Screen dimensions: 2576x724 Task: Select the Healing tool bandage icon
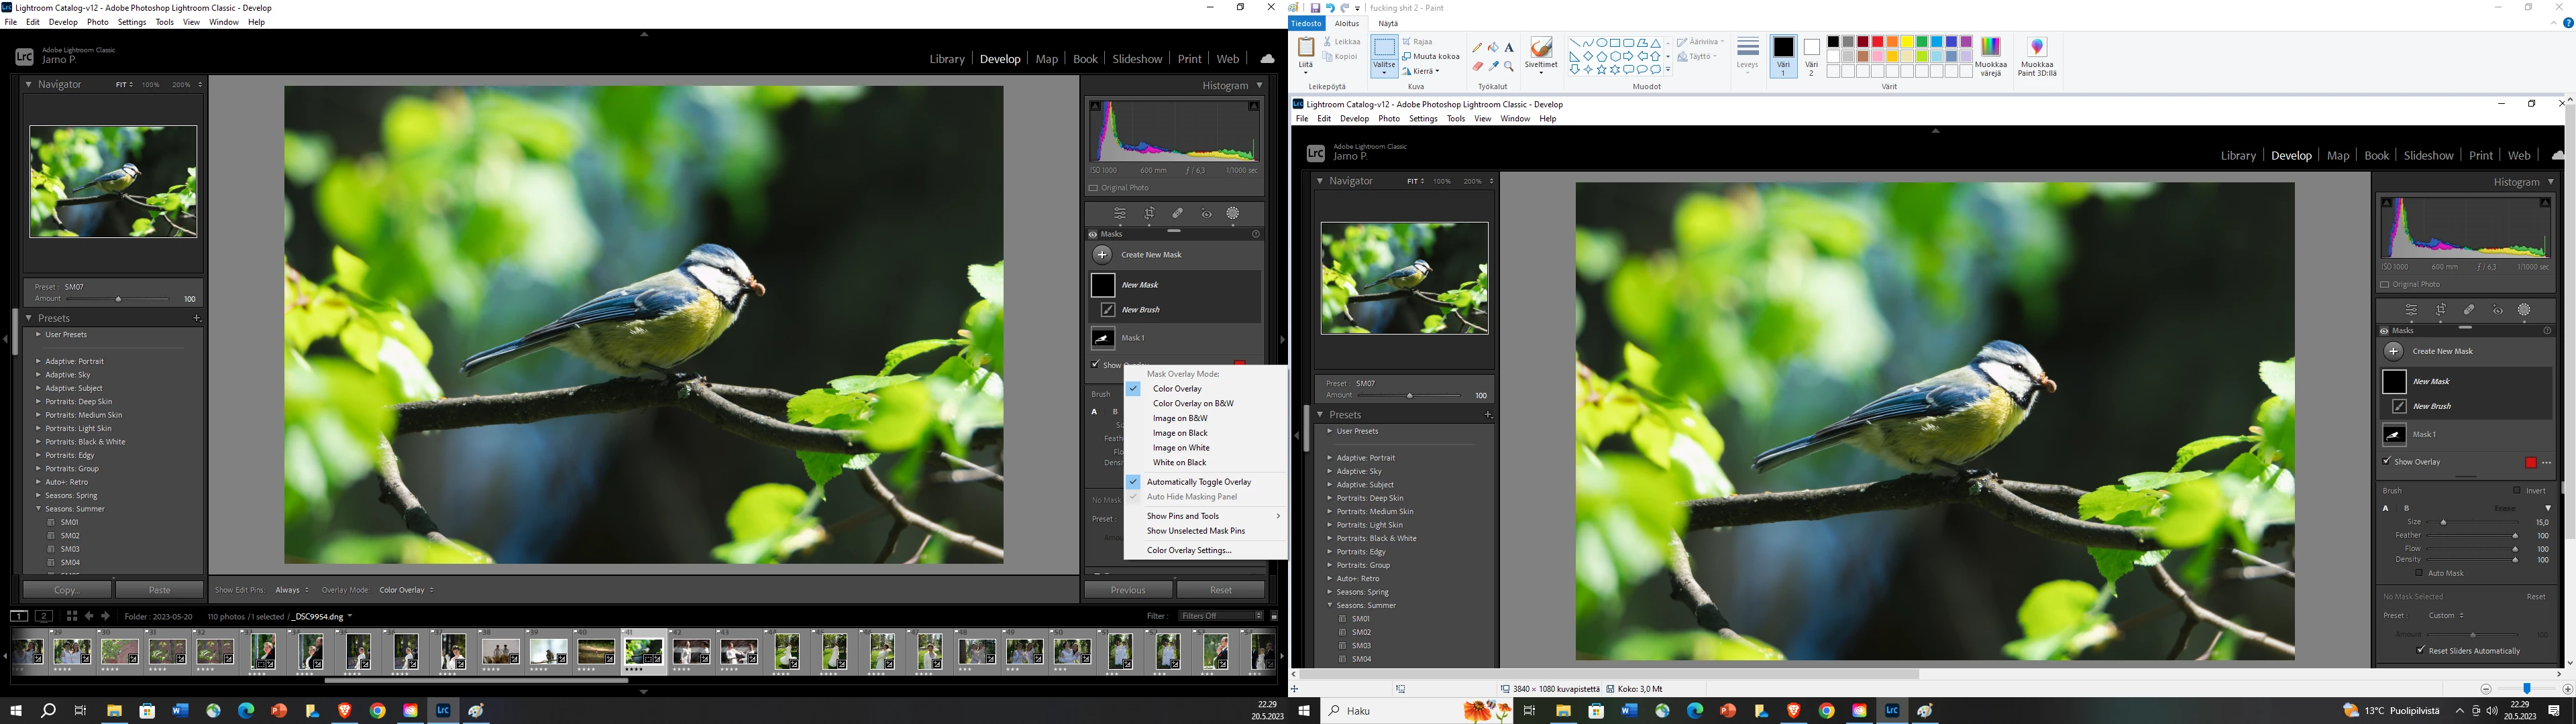point(1178,214)
